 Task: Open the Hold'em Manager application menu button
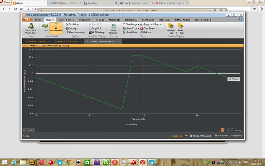pyautogui.click(x=27, y=19)
